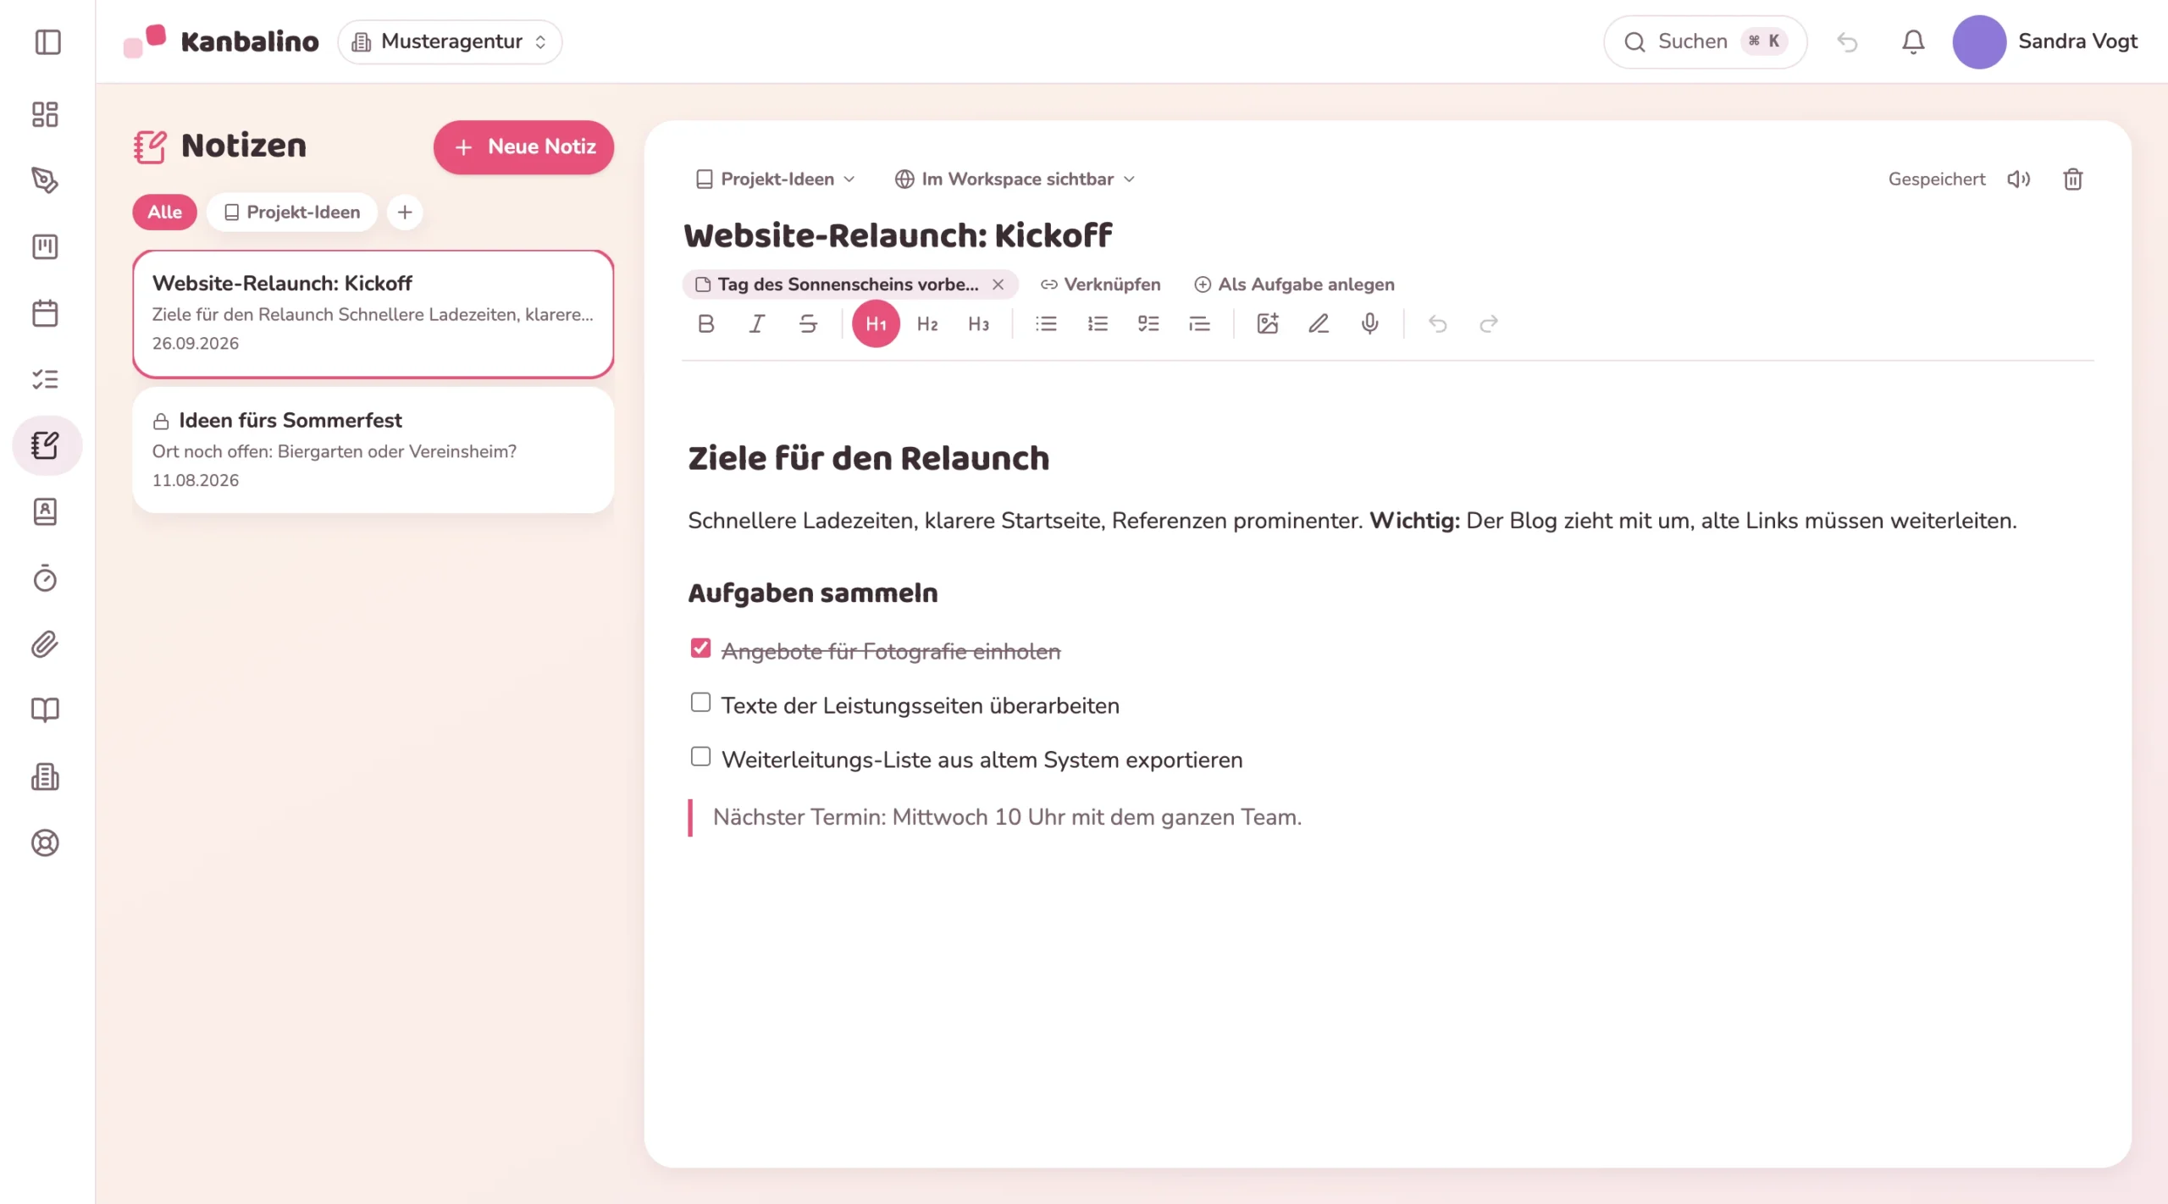Start voice dictation with the microphone
2168x1204 pixels.
pyautogui.click(x=1369, y=323)
